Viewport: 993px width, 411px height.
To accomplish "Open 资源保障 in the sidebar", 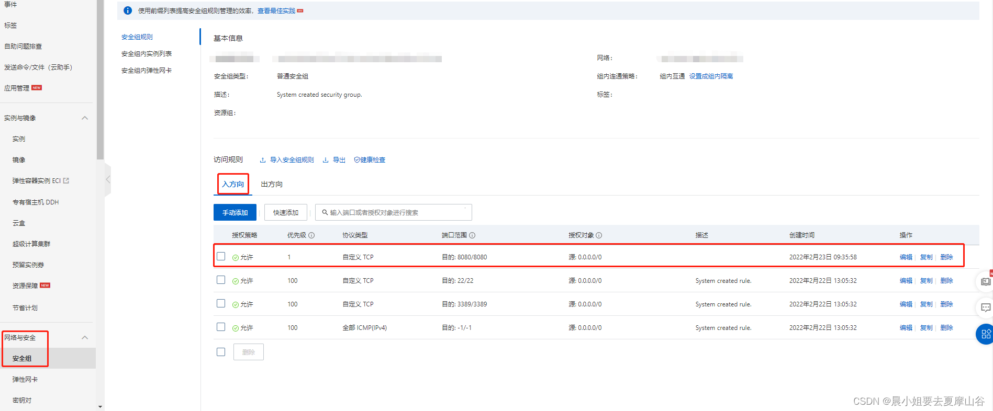I will click(x=25, y=286).
